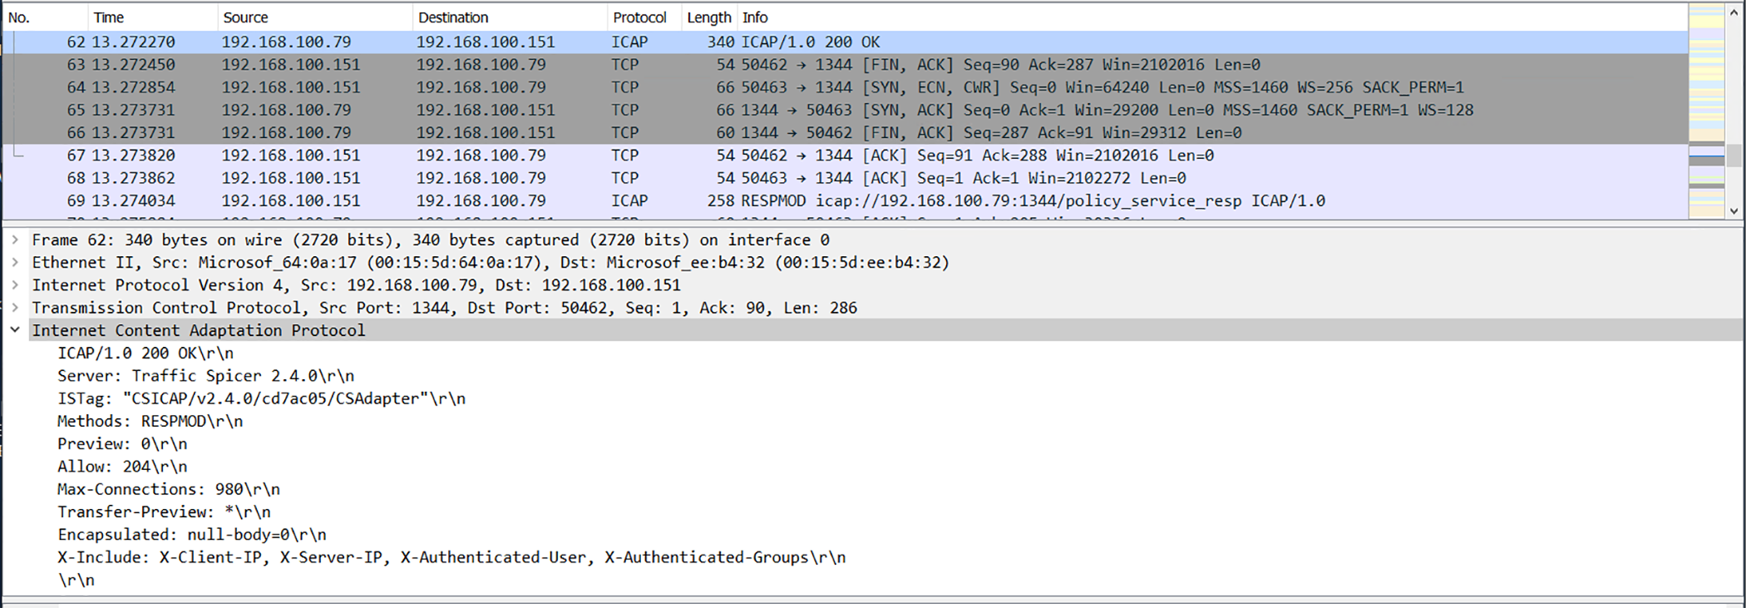Viewport: 1746px width, 608px height.
Task: Click the packet list minimap color bar
Action: point(1706,108)
